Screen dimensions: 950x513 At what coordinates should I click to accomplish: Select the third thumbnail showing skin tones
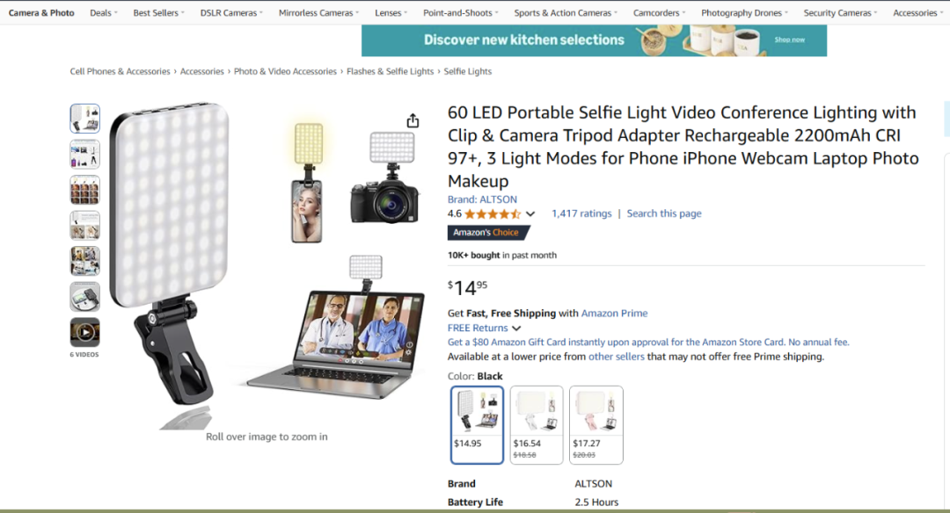coord(84,190)
